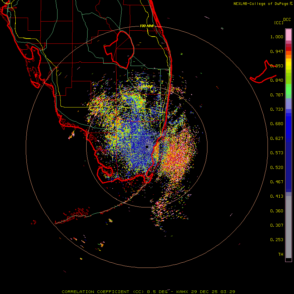
Task: Click the 0.413 scale value
Action: [277, 196]
